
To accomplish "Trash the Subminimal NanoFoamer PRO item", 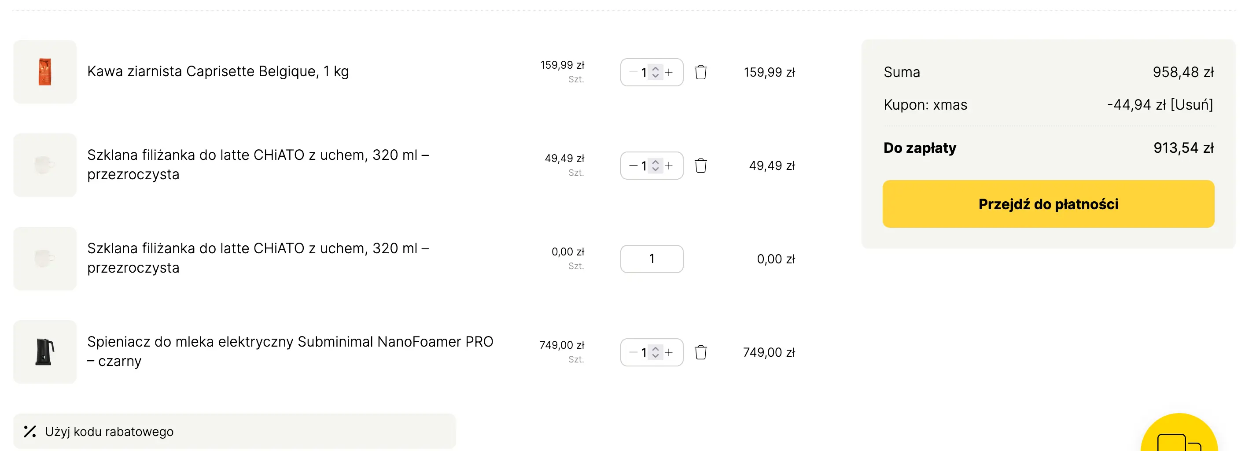I will 700,352.
